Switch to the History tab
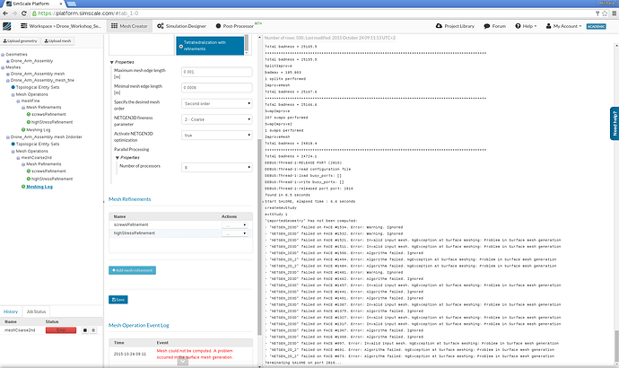The width and height of the screenshot is (619, 368). [11, 311]
